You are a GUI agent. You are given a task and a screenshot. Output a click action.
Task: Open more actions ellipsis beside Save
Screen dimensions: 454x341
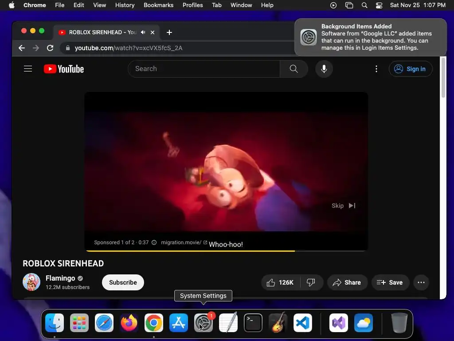tap(421, 282)
